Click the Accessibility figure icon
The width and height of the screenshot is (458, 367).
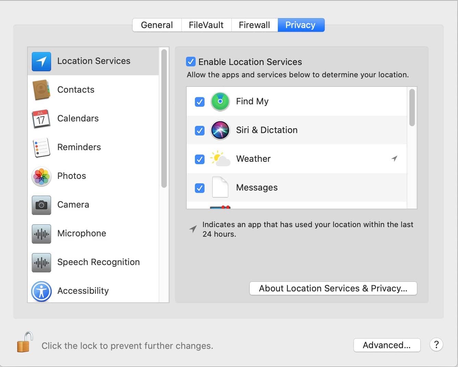[x=41, y=291]
